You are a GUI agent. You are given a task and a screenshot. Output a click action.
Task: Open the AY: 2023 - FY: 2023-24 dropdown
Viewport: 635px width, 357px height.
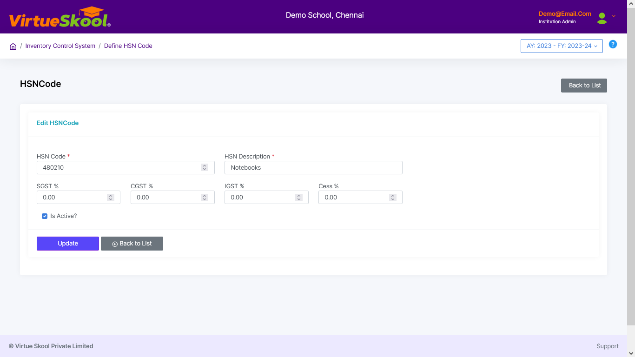tap(562, 46)
